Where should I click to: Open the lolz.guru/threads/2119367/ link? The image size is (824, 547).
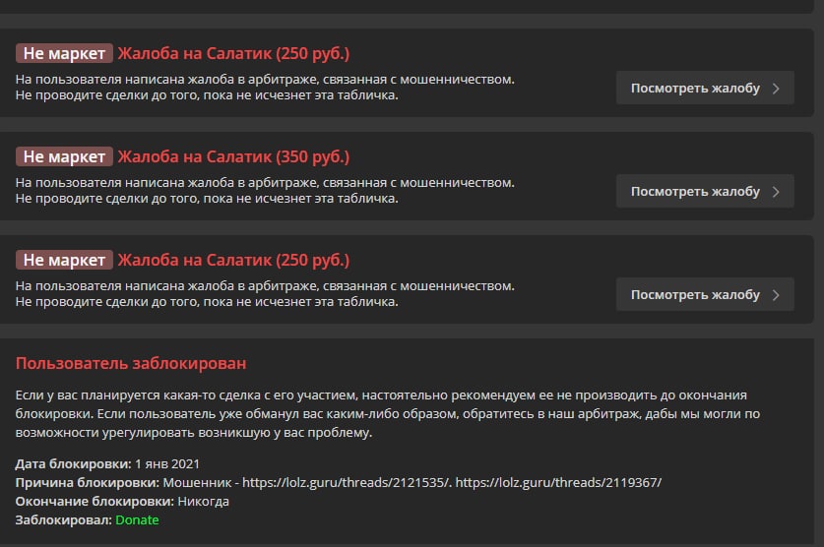pos(558,482)
